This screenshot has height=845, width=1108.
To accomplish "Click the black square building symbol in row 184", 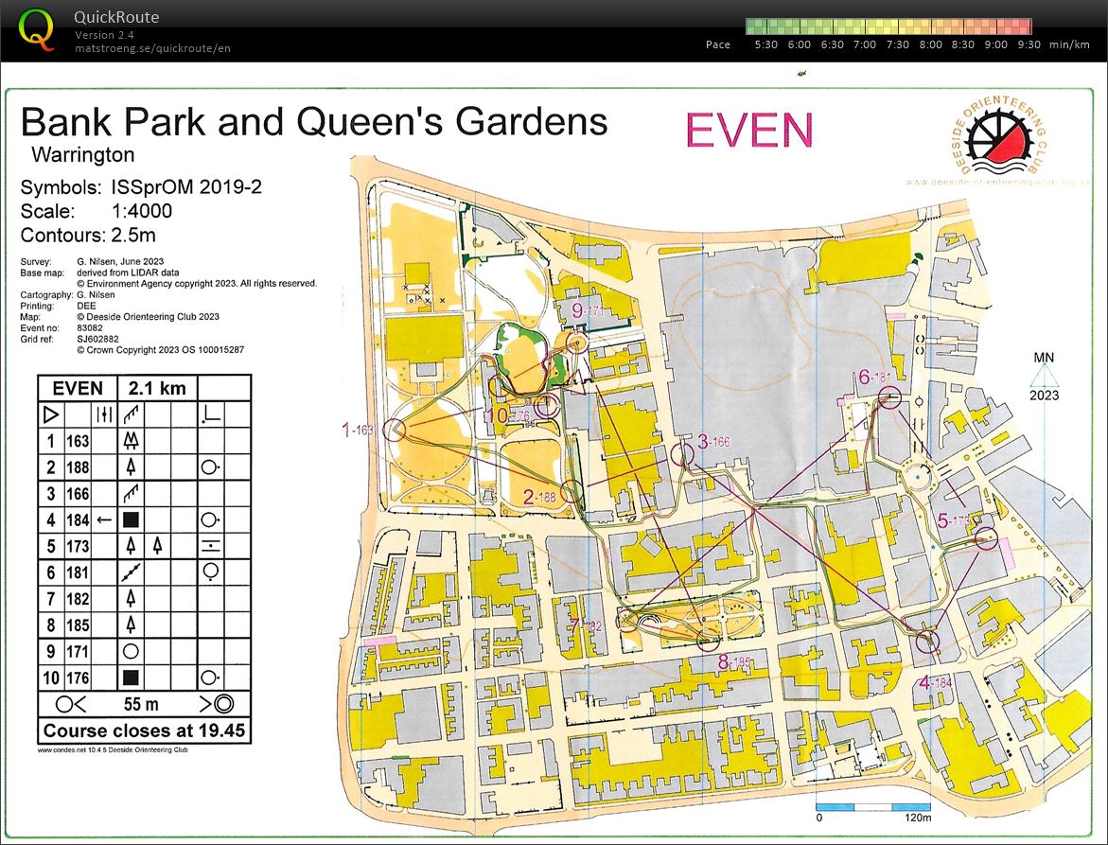I will click(131, 520).
